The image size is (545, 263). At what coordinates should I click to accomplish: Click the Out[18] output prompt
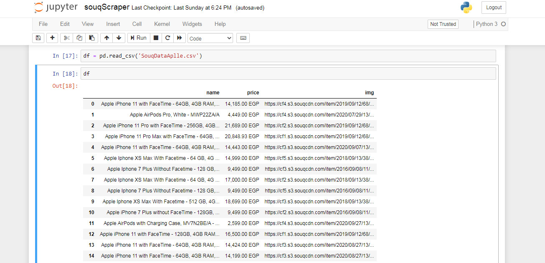point(65,86)
